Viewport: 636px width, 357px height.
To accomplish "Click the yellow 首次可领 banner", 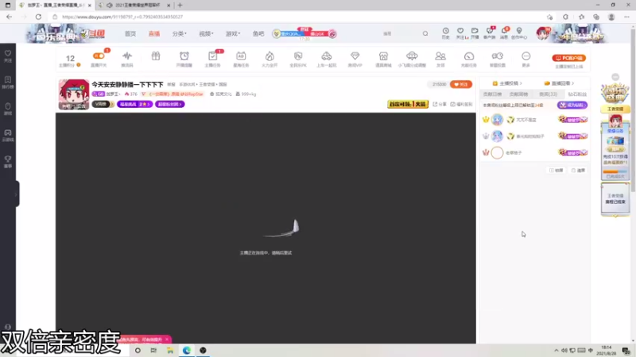I will coord(408,104).
